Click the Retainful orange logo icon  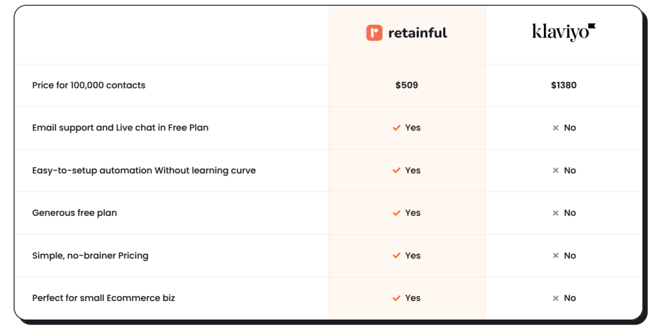pyautogui.click(x=374, y=33)
